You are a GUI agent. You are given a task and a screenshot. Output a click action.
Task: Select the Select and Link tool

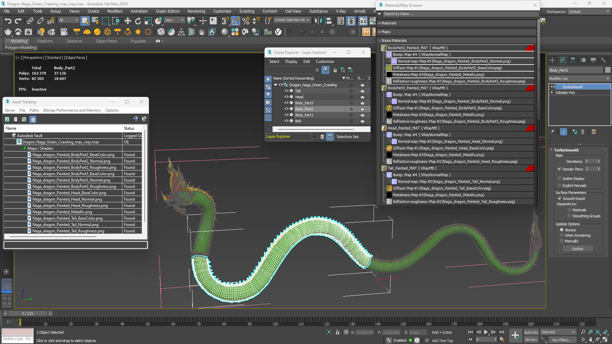[30, 21]
